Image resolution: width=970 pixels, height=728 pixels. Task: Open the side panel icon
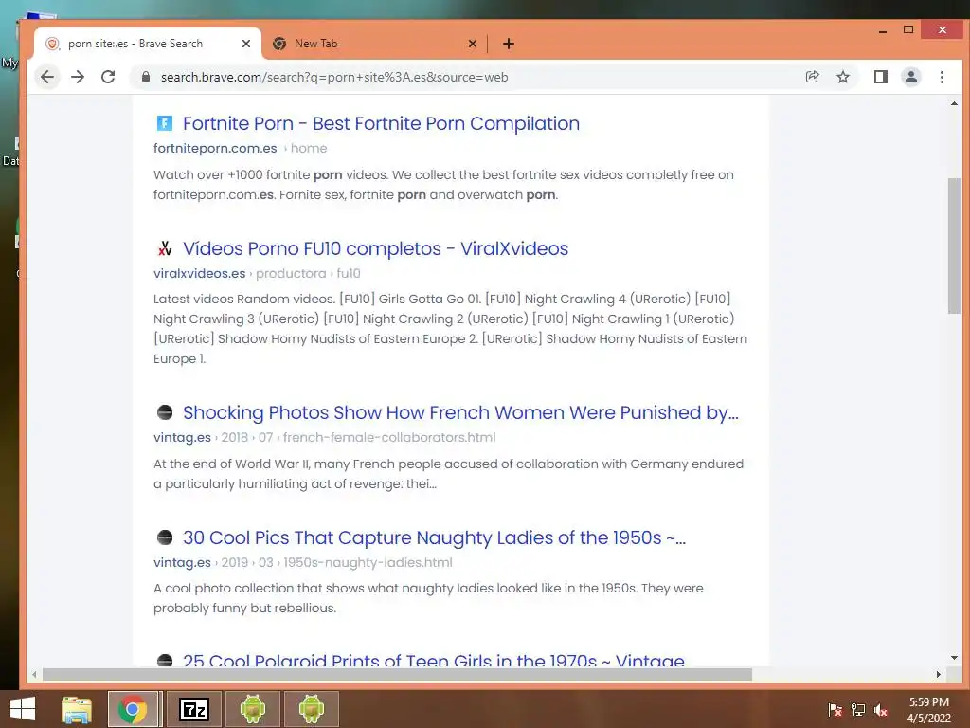pyautogui.click(x=880, y=77)
